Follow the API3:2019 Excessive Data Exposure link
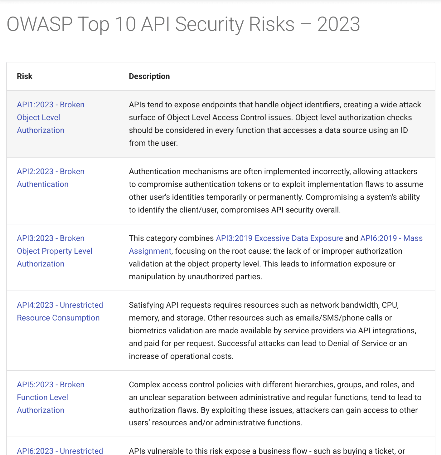This screenshot has height=455, width=441. (x=279, y=238)
